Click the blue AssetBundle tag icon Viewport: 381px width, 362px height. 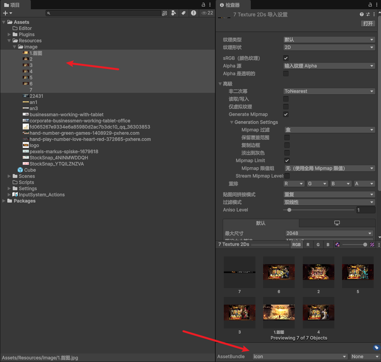click(x=377, y=347)
